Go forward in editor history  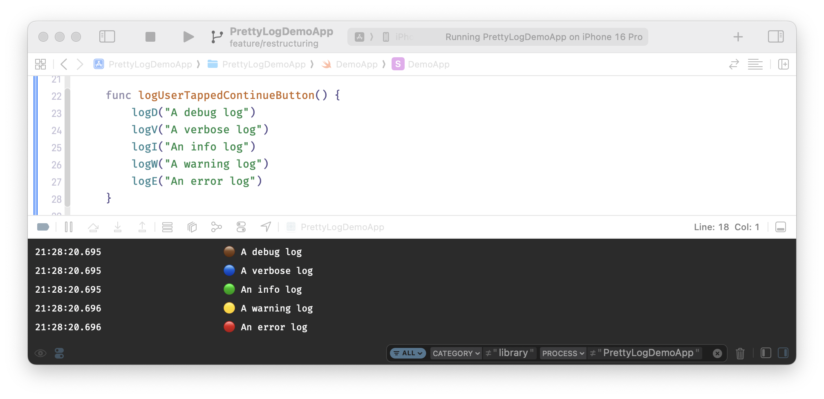[80, 64]
